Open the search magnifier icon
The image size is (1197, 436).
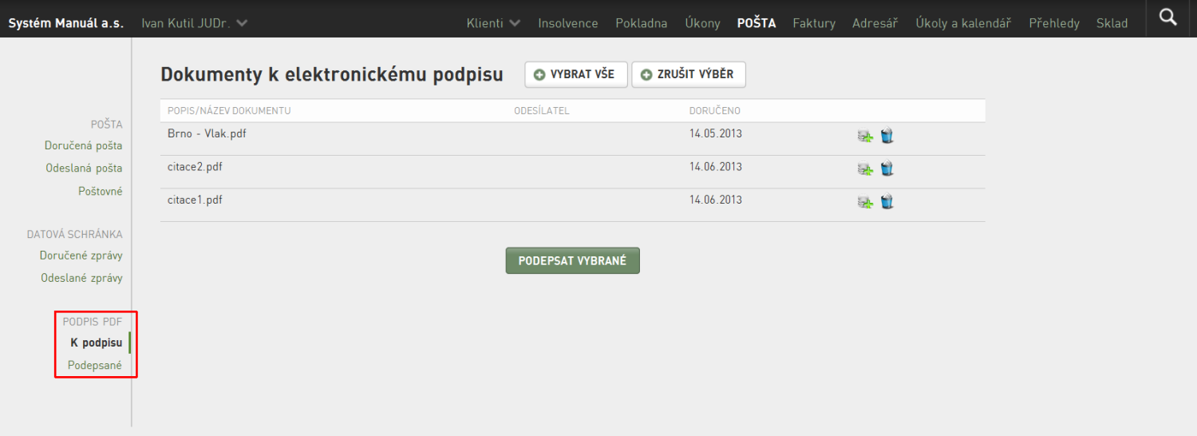click(x=1168, y=18)
